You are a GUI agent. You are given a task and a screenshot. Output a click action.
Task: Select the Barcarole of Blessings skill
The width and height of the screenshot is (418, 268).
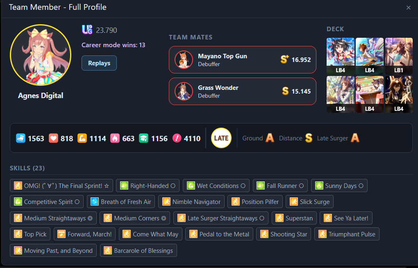click(x=139, y=250)
